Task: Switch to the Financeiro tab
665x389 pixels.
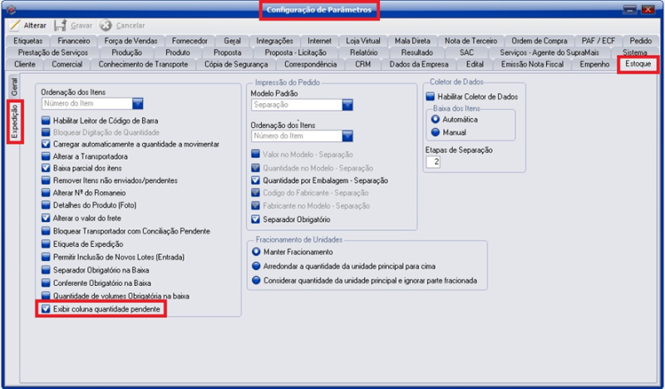Action: 74,40
